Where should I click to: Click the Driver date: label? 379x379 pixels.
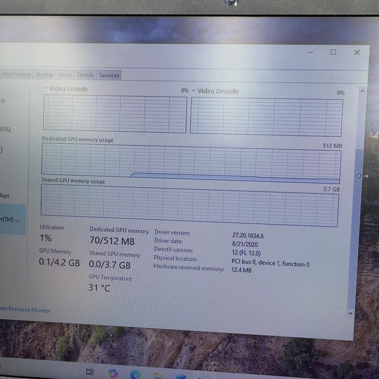point(168,241)
